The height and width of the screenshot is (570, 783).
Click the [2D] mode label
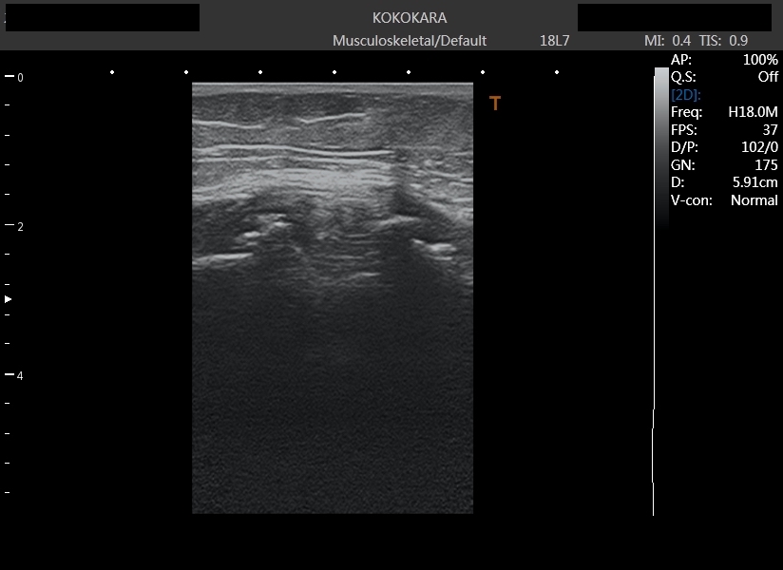686,94
